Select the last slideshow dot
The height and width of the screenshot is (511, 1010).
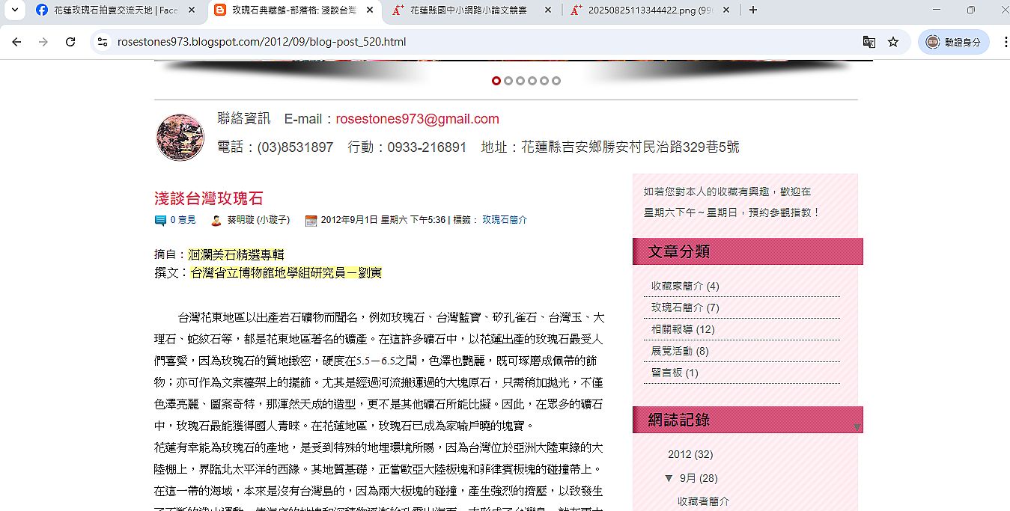(x=556, y=81)
